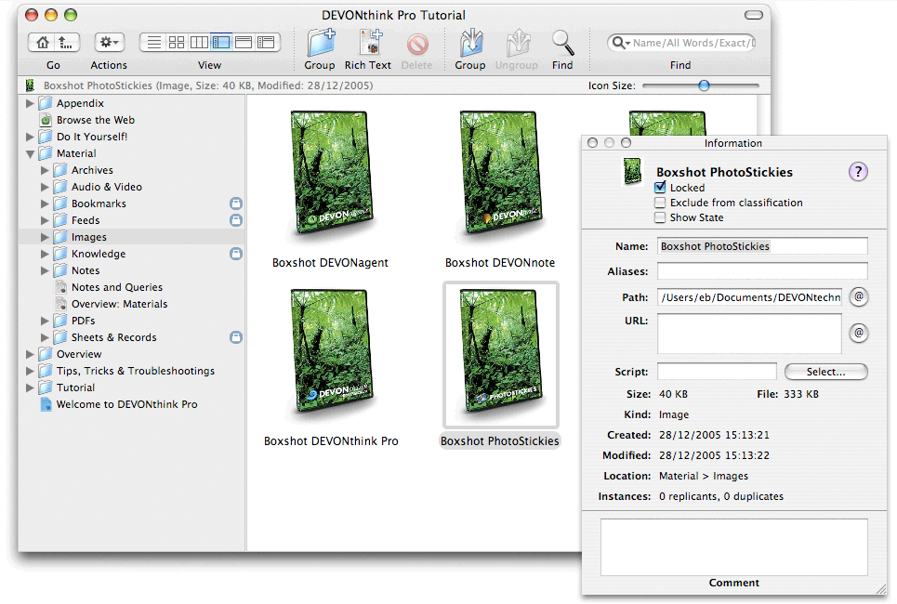Select Notes and Queries item
Image resolution: width=897 pixels, height=604 pixels.
[116, 287]
